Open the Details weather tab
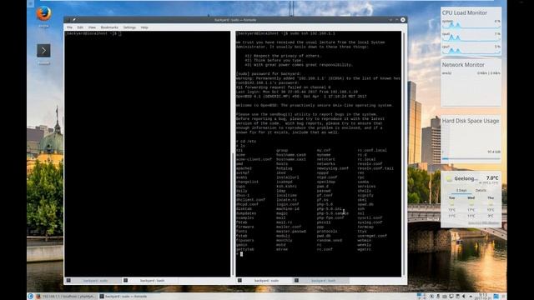The width and height of the screenshot is (534, 300). pos(481,191)
